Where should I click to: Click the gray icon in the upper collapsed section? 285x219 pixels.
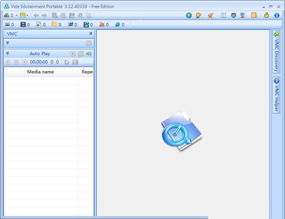tap(89, 43)
